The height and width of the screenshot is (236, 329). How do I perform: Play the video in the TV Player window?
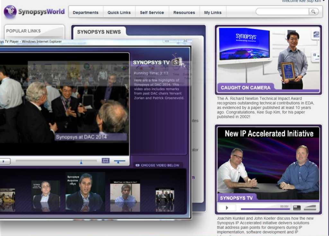[4, 161]
